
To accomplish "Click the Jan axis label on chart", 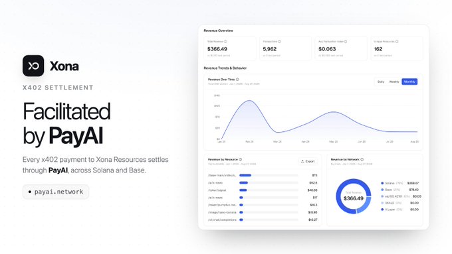I will (221, 142).
